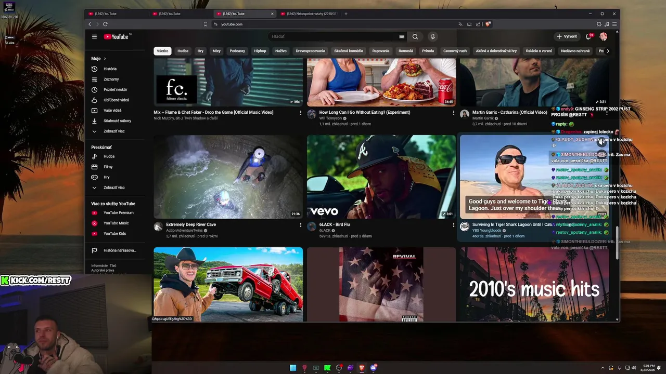Open História in sidebar

point(113,69)
